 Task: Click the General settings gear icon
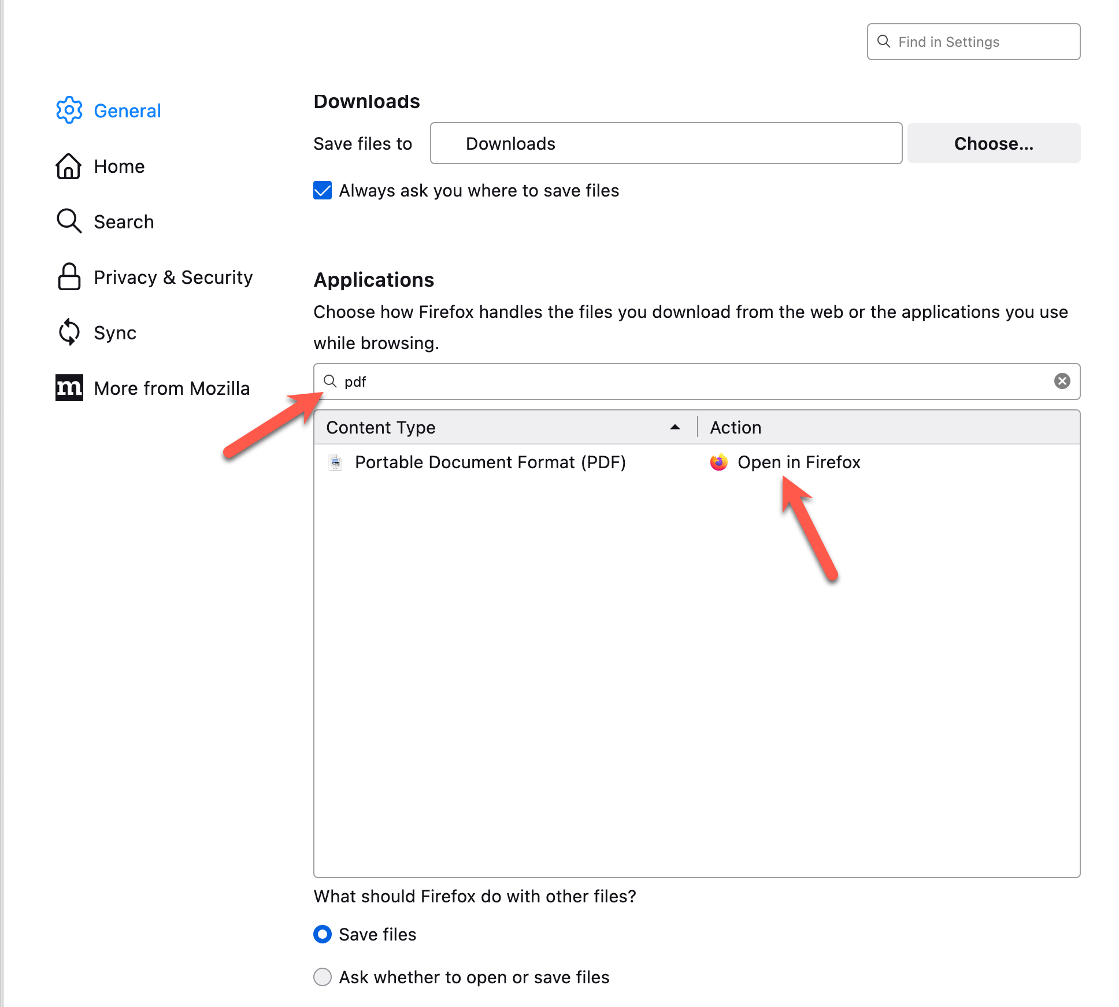(x=69, y=110)
